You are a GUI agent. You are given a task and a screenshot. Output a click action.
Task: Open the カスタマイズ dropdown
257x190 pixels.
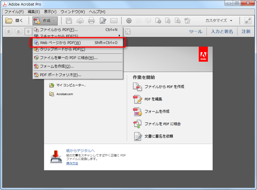pos(219,21)
